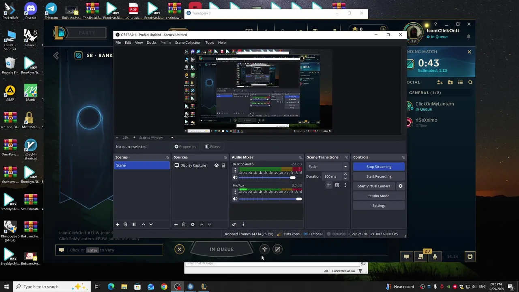Toggle Display Capture lock icon

click(223, 165)
